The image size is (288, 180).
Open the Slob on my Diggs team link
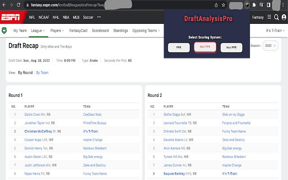coord(233,114)
